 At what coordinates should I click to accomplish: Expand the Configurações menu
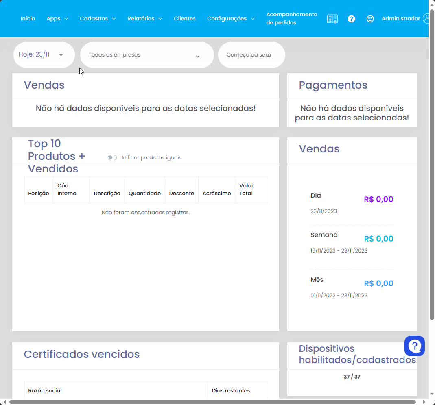point(231,19)
